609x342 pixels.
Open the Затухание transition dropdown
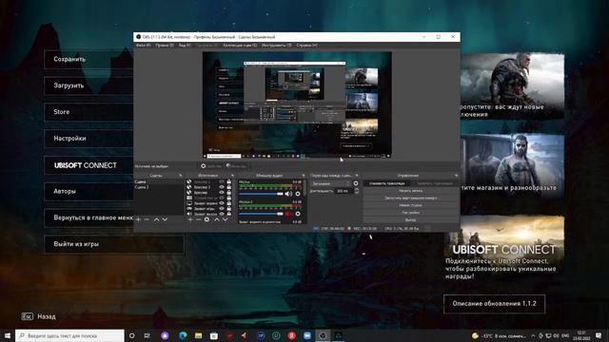330,183
